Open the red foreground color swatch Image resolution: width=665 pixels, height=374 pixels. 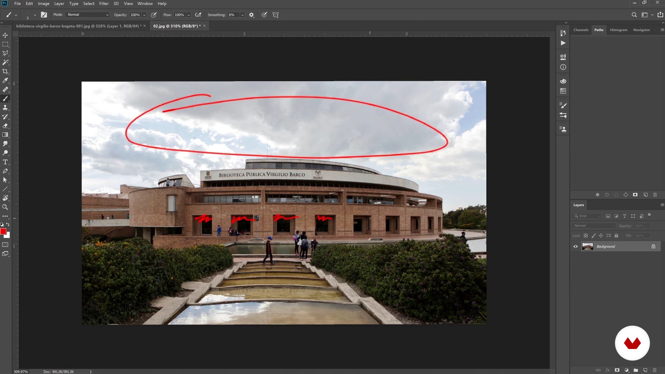(3, 231)
